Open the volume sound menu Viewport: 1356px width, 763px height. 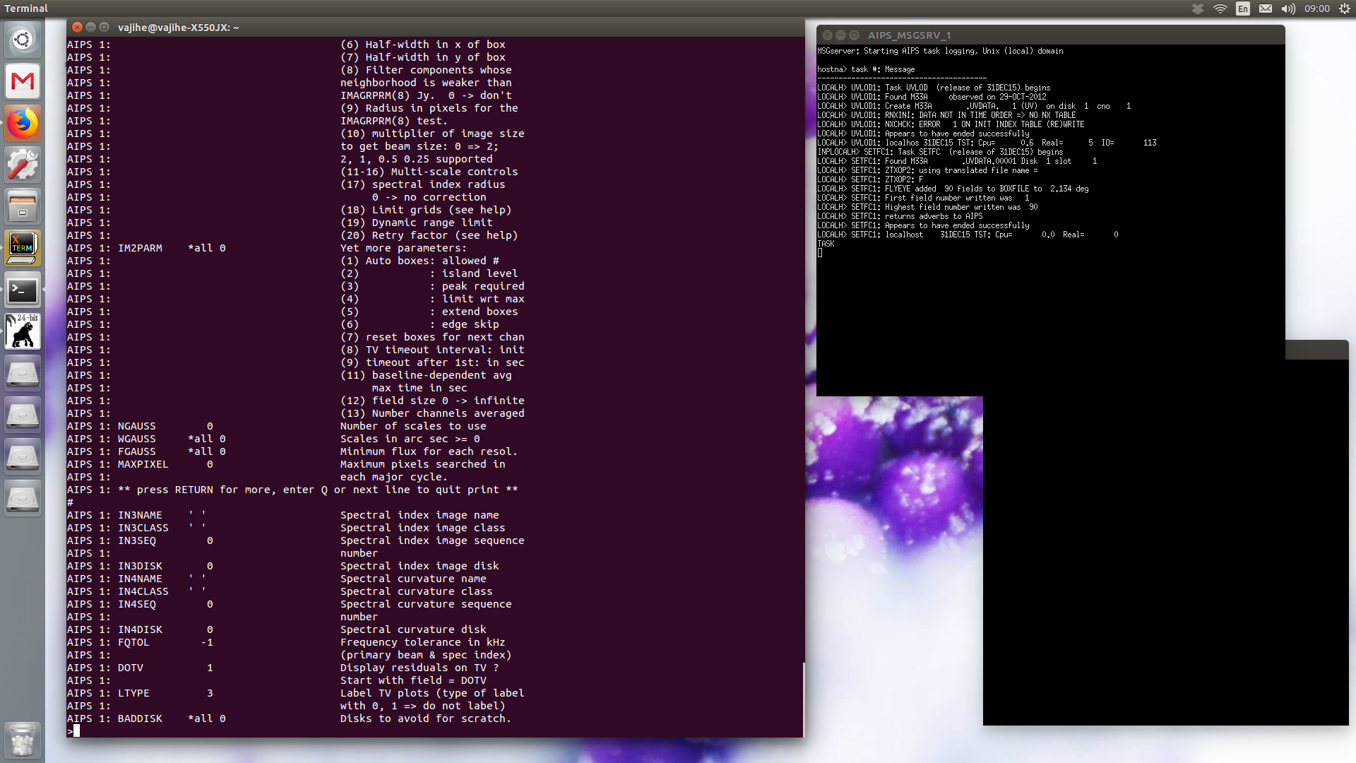click(x=1288, y=8)
